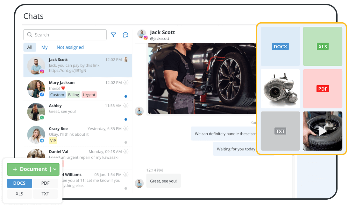Viewport: 349px width, 206px height.
Task: Click the magnifier icon in the search bar
Action: 30,35
